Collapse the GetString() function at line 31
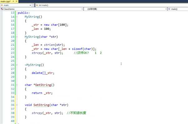The height and width of the screenshot is (124, 188). point(17,85)
